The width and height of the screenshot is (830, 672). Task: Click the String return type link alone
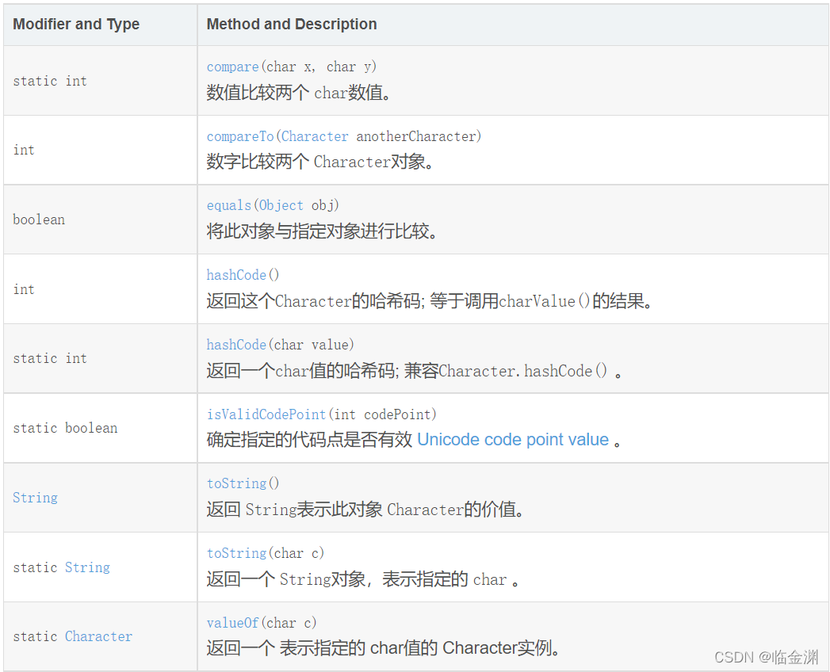35,498
